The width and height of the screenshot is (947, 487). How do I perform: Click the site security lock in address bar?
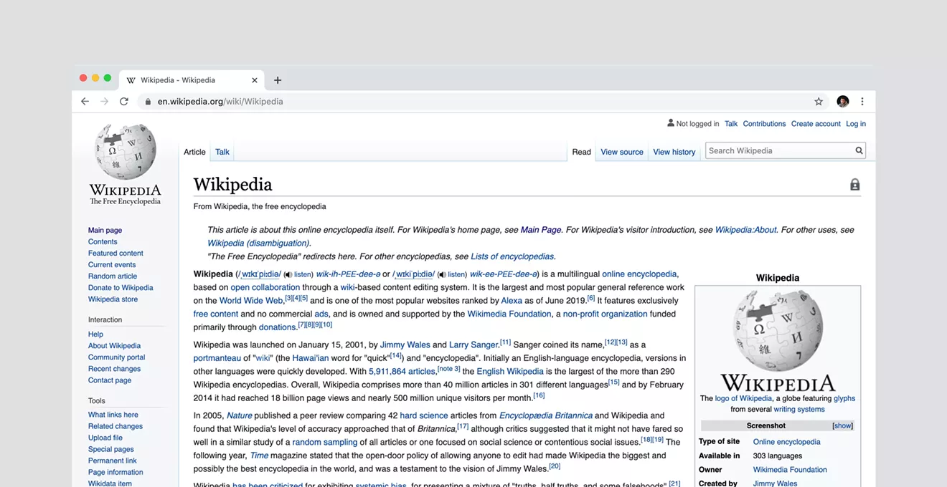pos(149,102)
